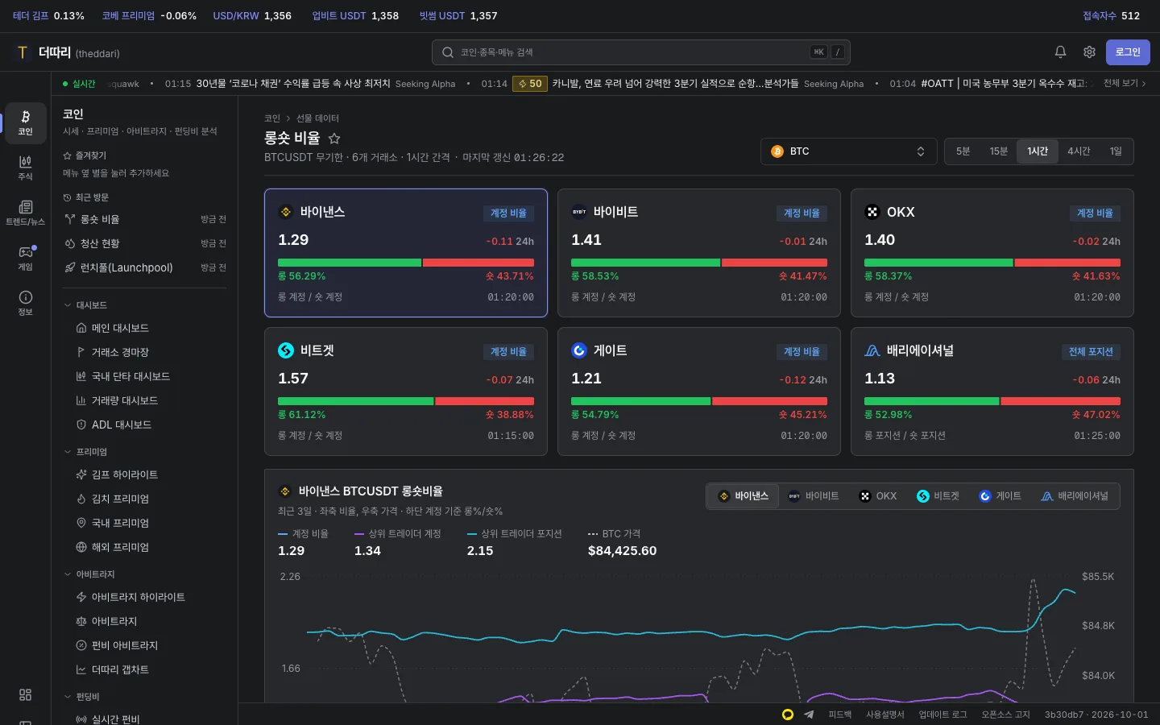1160x725 pixels.
Task: Click Binance icon in 바이낸스 card
Action: (285, 212)
